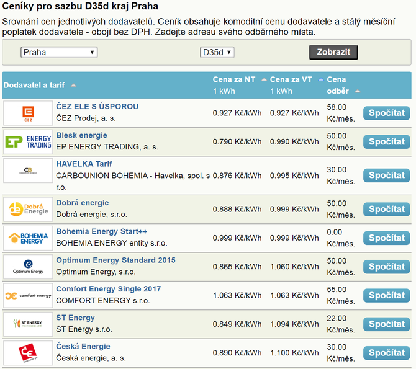Click Spočítat for ČEZ ELE S ÚSPOROU
This screenshot has width=416, height=369.
coord(387,113)
